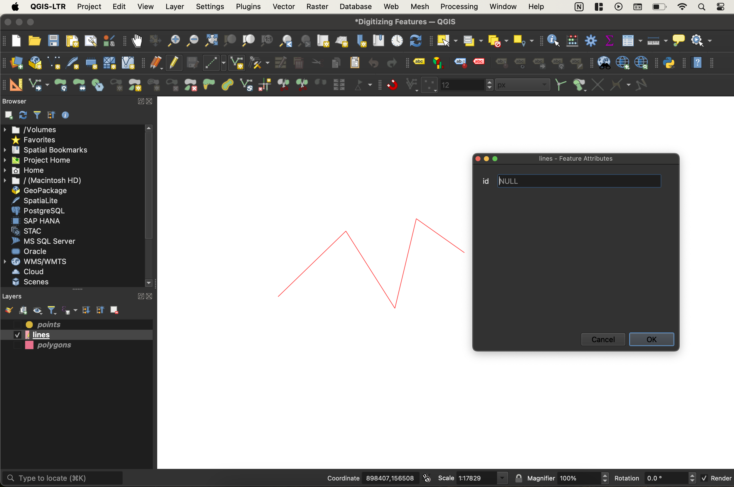The height and width of the screenshot is (487, 734).
Task: Open the attribute table icon
Action: pos(628,41)
